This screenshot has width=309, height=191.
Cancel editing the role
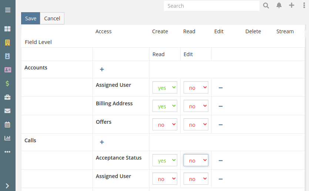pos(52,18)
